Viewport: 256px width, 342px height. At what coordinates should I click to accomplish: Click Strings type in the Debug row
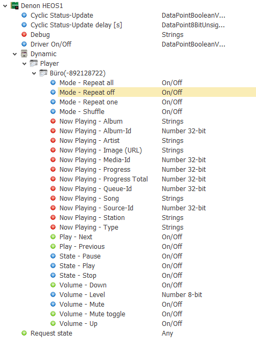tap(172, 35)
